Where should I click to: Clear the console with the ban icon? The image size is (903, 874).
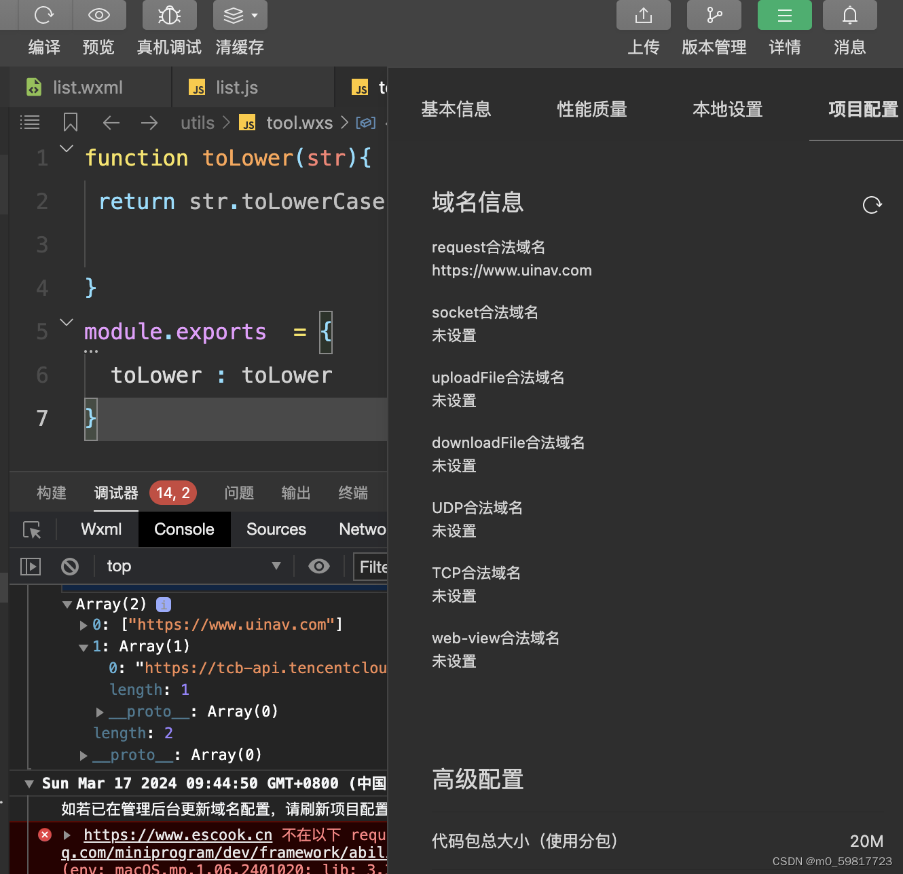pos(70,566)
